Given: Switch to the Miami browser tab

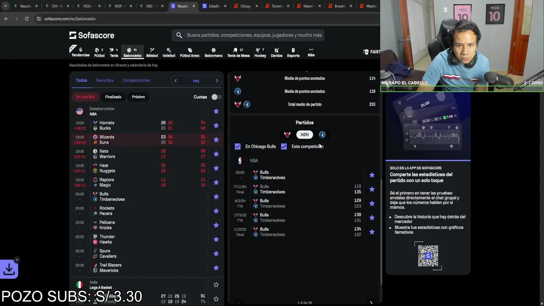Looking at the screenshot, I should tap(308, 6).
